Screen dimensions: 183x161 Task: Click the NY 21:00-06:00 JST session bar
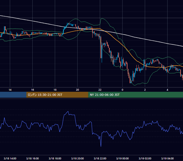tap(135, 95)
